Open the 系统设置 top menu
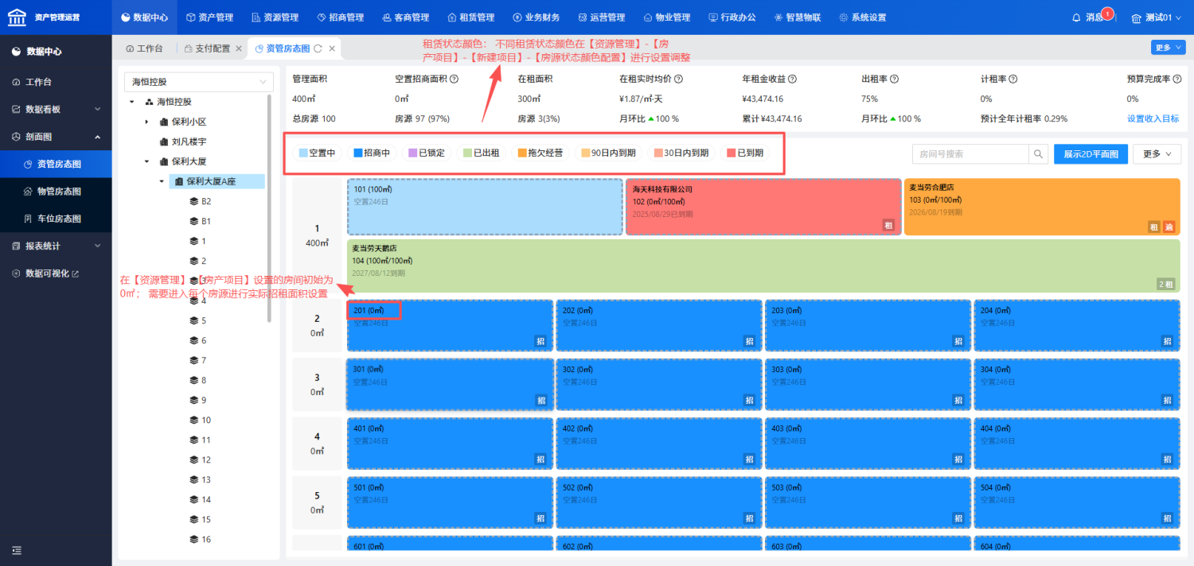This screenshot has height=566, width=1194. pyautogui.click(x=863, y=17)
